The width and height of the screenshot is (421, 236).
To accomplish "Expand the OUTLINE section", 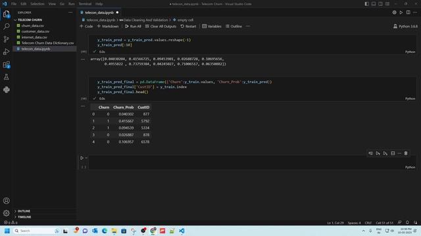I will point(24,211).
